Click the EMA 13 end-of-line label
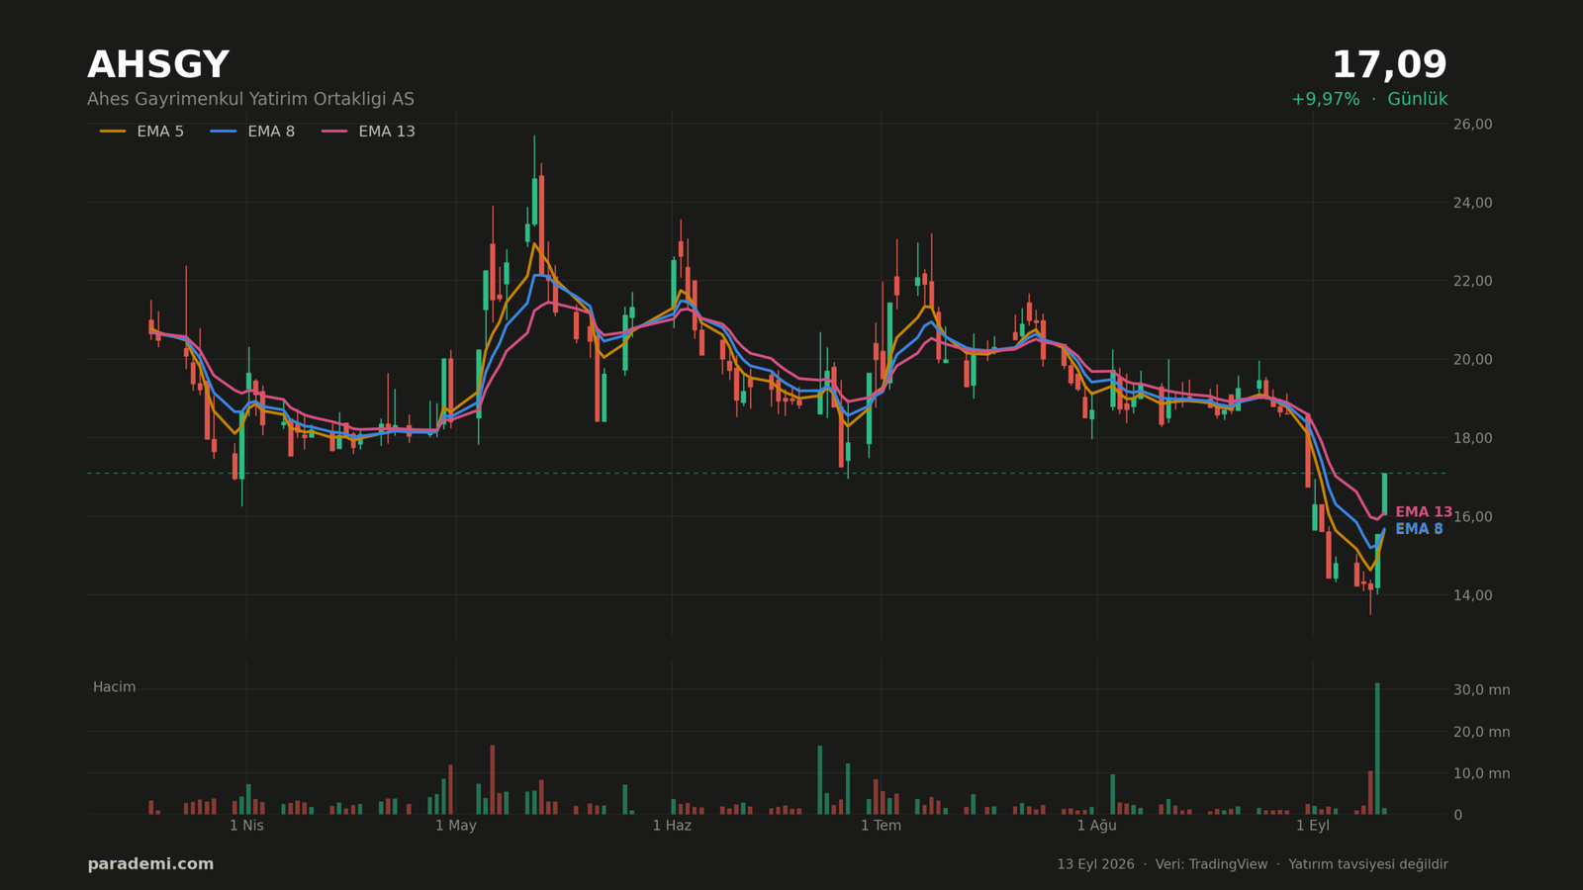 click(x=1424, y=512)
